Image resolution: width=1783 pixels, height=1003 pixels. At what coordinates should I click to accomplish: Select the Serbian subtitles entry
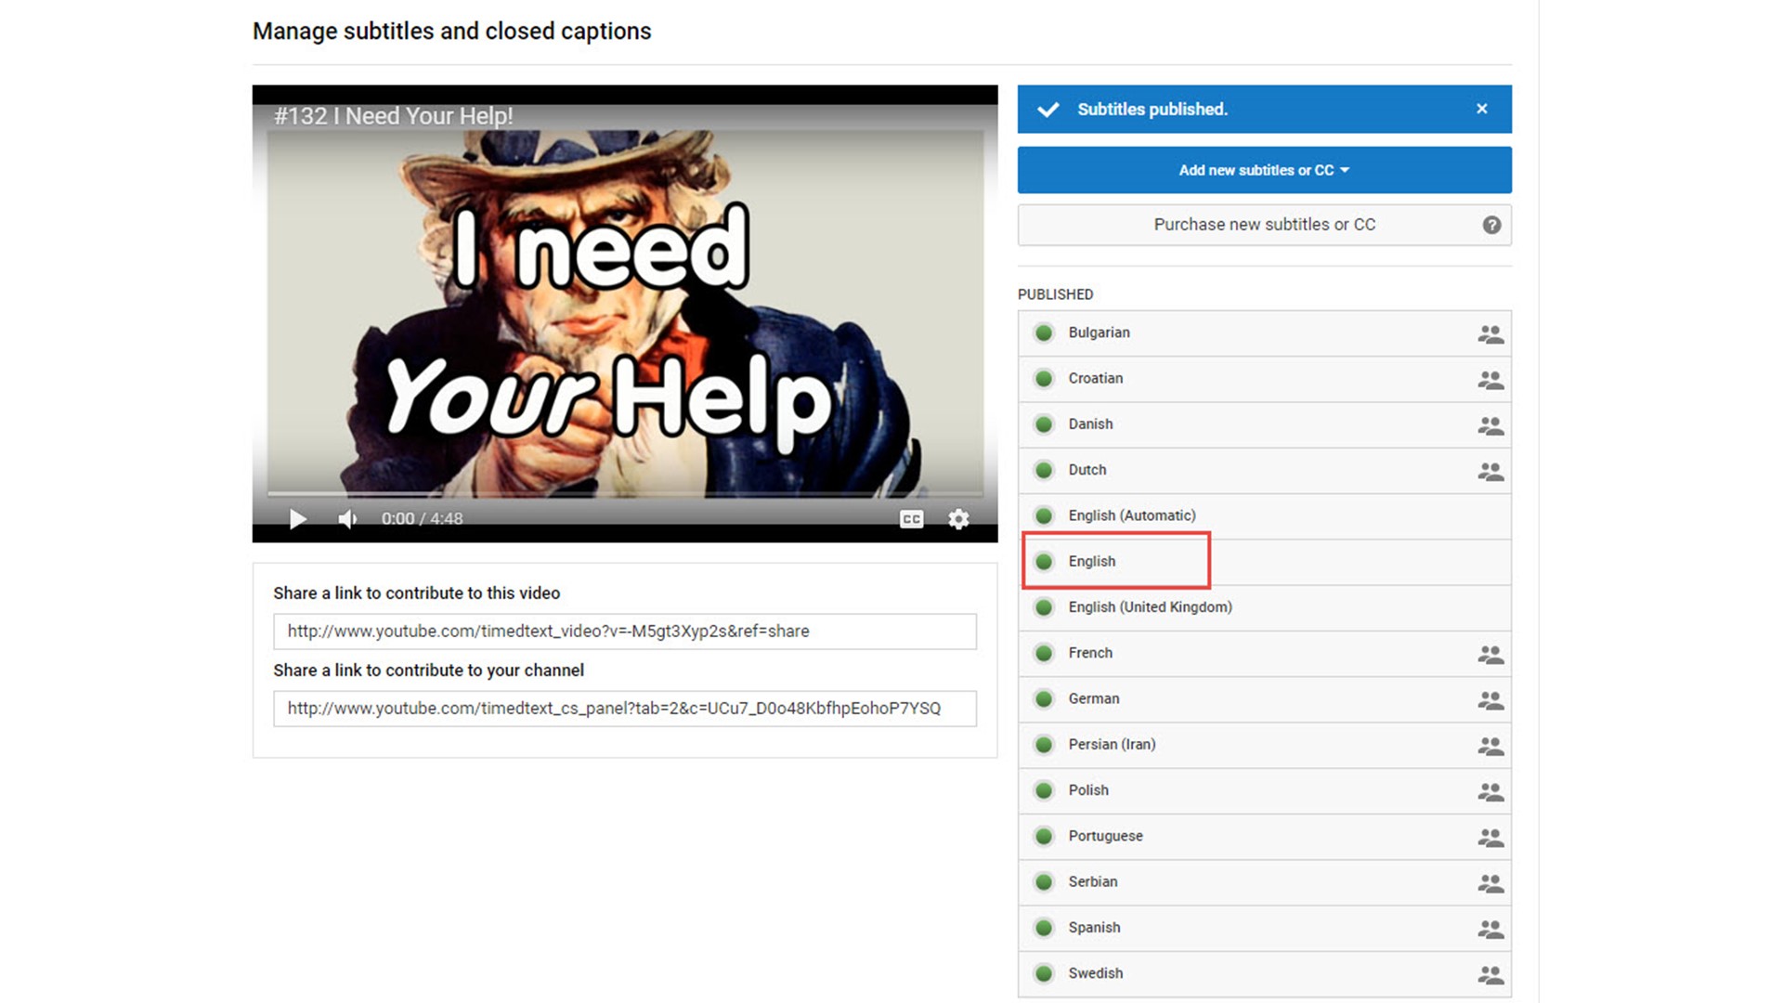click(1264, 882)
